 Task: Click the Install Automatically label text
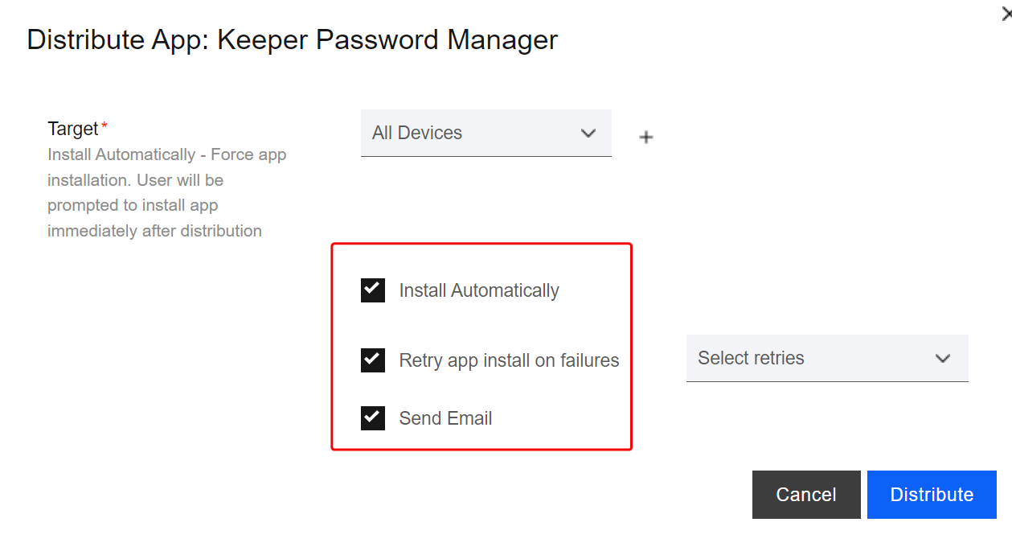click(x=479, y=290)
